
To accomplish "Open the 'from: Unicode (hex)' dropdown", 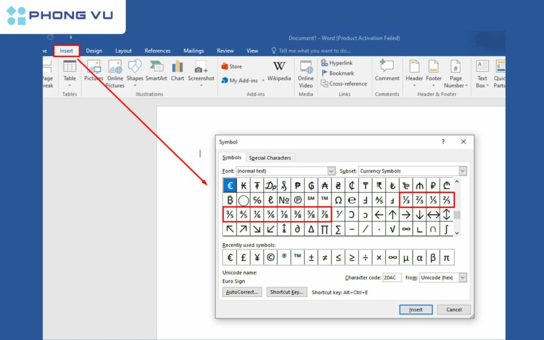I will coord(462,277).
